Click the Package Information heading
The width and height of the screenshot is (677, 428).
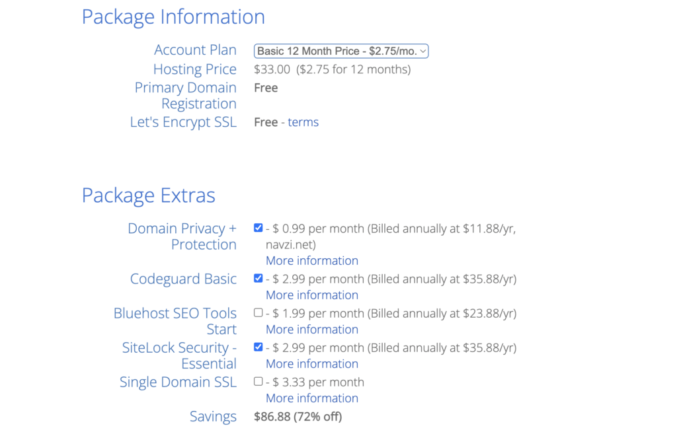173,17
